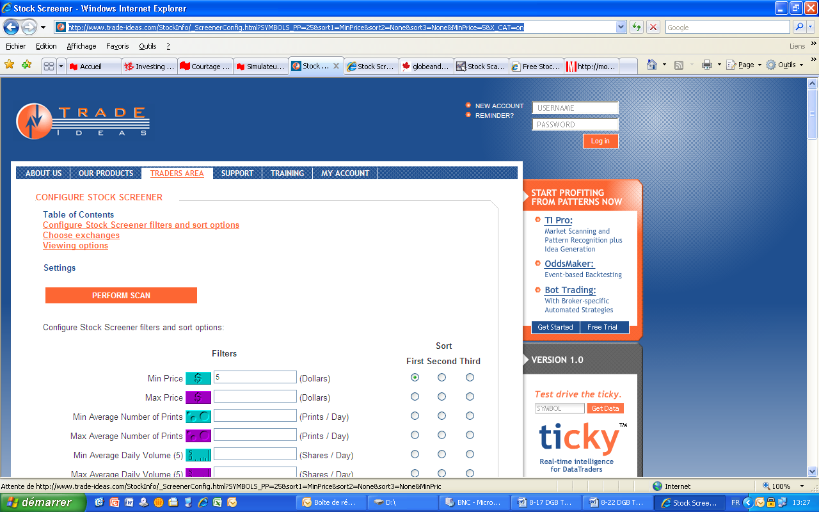
Task: Open the Page menu dropdown
Action: pyautogui.click(x=744, y=65)
